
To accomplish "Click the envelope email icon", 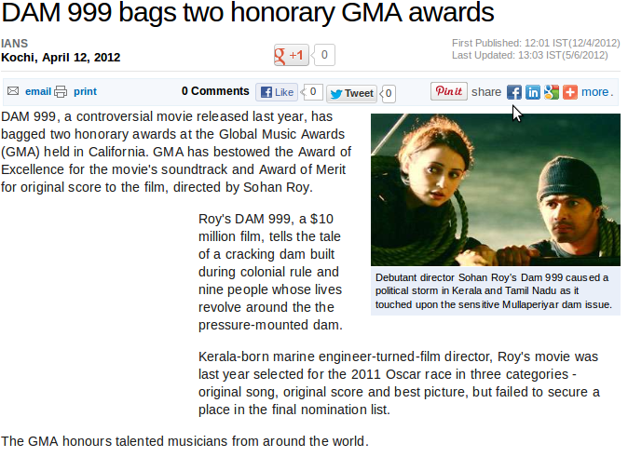I will click(13, 91).
